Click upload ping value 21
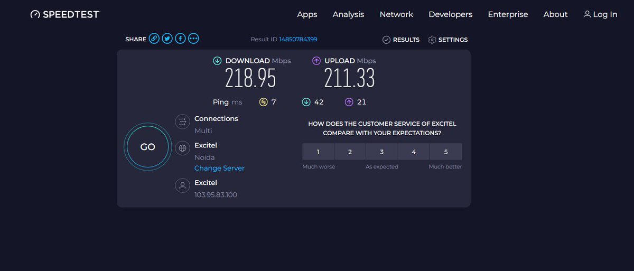Image resolution: width=634 pixels, height=271 pixels. coord(361,102)
